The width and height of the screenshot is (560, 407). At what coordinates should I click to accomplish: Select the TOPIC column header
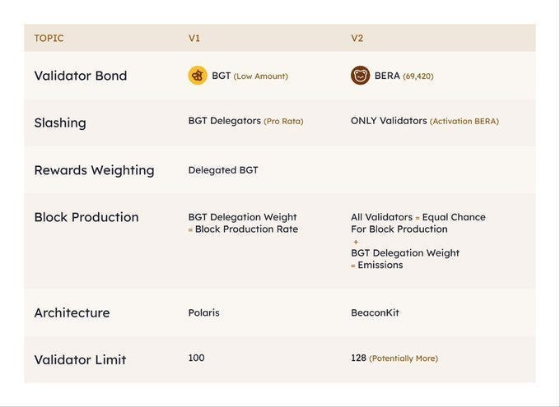tap(49, 38)
